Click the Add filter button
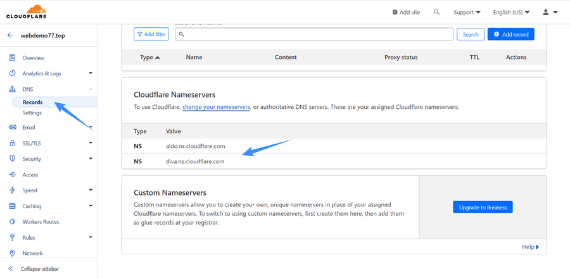570x279 pixels. tap(151, 34)
